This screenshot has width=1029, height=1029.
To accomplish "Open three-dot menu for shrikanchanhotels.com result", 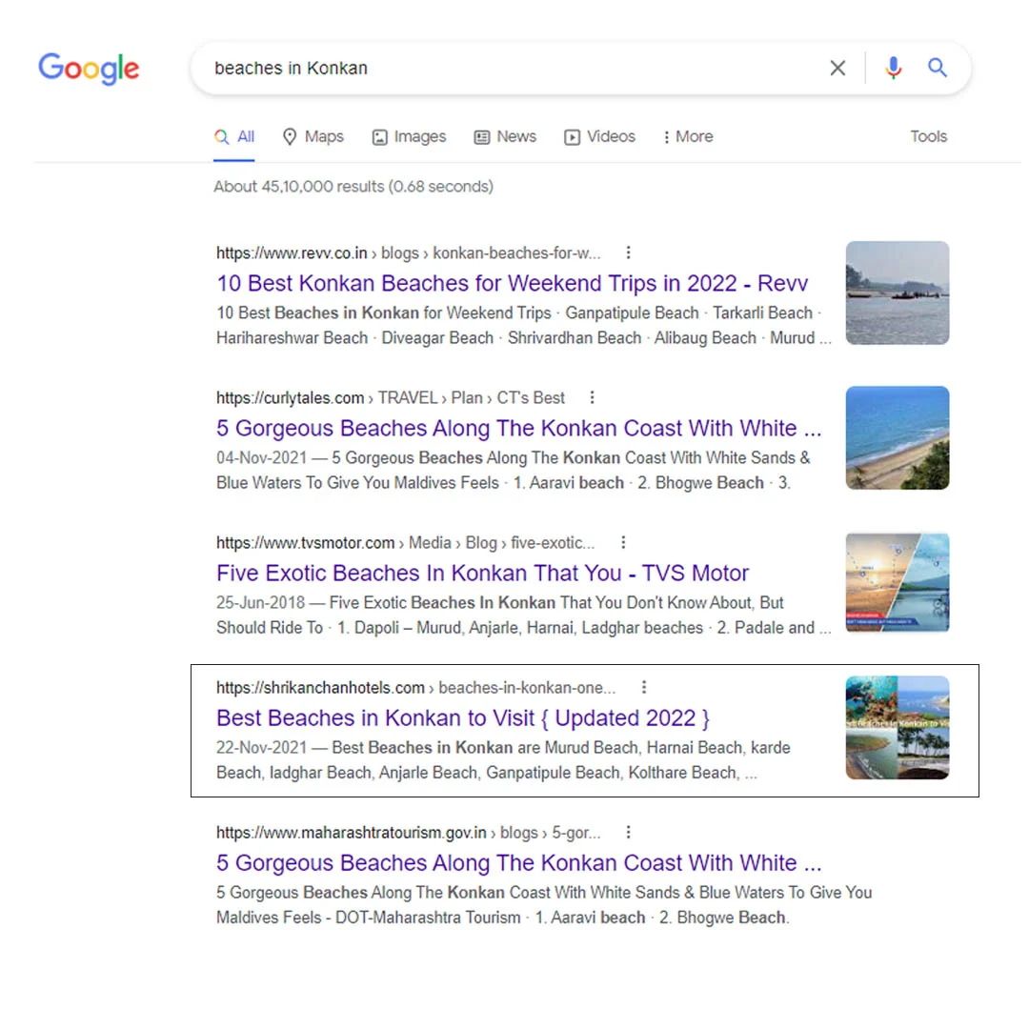I will tap(644, 687).
